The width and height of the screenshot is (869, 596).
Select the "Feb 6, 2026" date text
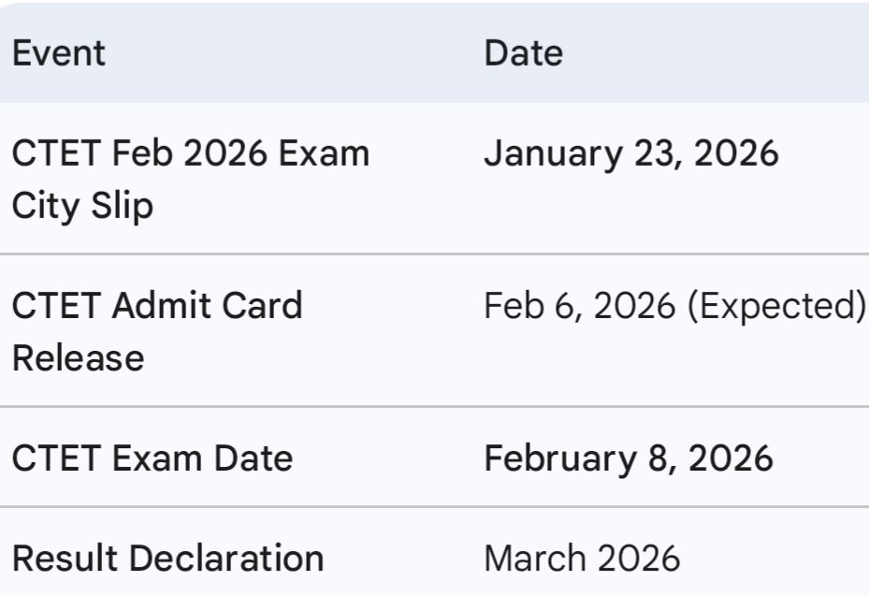580,305
